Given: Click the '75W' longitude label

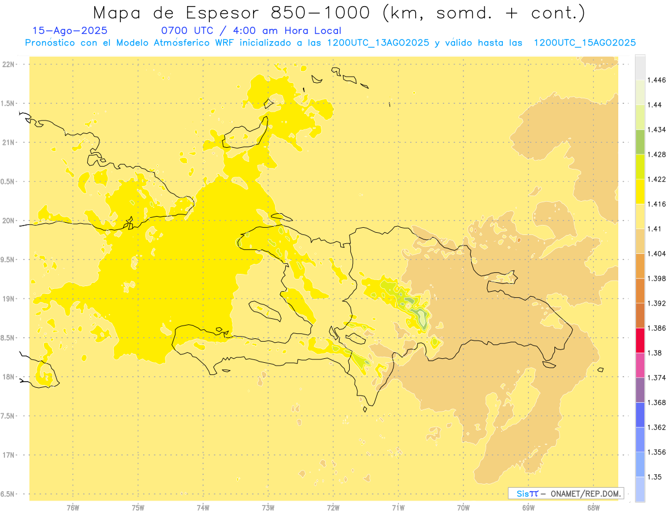Looking at the screenshot, I should (x=138, y=507).
